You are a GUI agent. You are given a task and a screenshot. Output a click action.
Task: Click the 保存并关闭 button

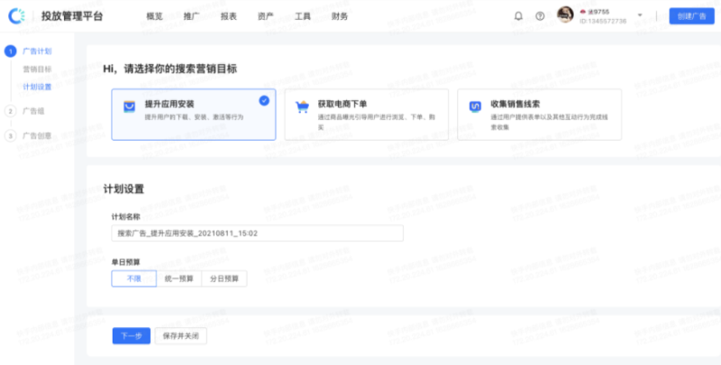181,336
